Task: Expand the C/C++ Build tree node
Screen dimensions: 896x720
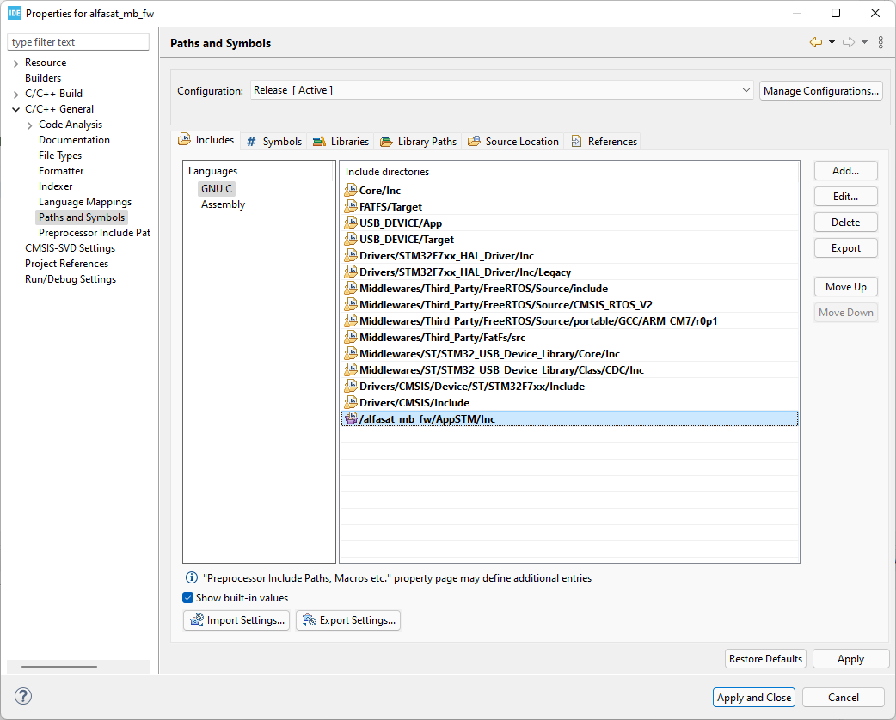Action: [x=16, y=94]
